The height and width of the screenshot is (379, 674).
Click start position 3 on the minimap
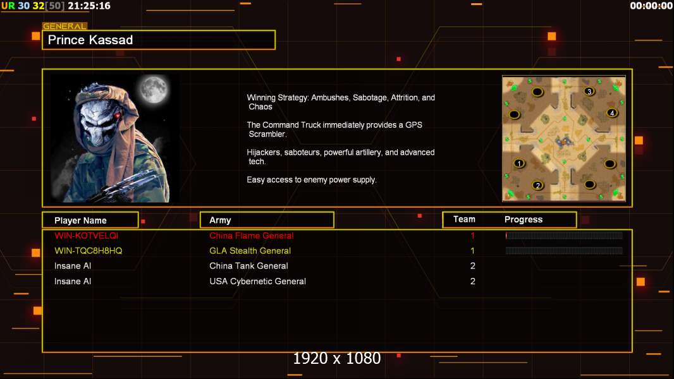pyautogui.click(x=589, y=91)
